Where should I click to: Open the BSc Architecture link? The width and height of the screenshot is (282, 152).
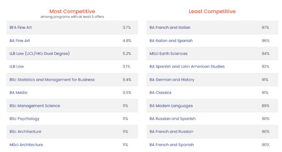click(26, 132)
